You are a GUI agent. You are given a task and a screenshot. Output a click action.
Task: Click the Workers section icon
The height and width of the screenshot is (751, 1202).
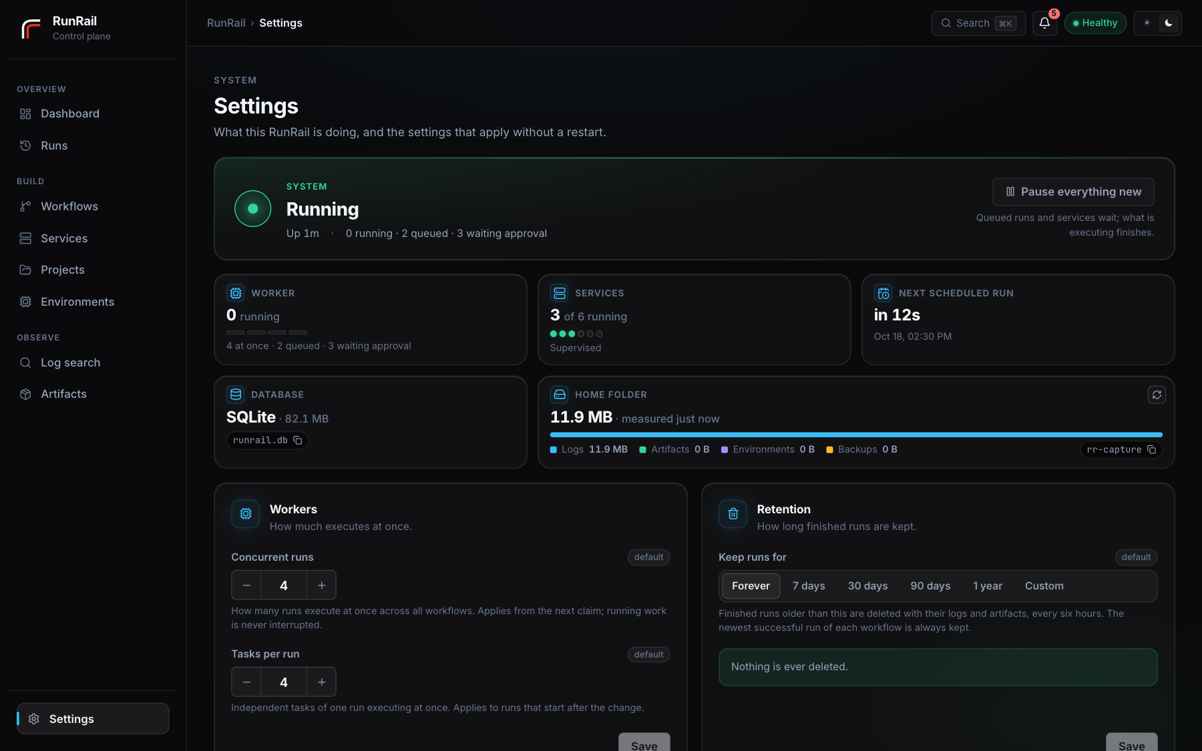pos(246,514)
